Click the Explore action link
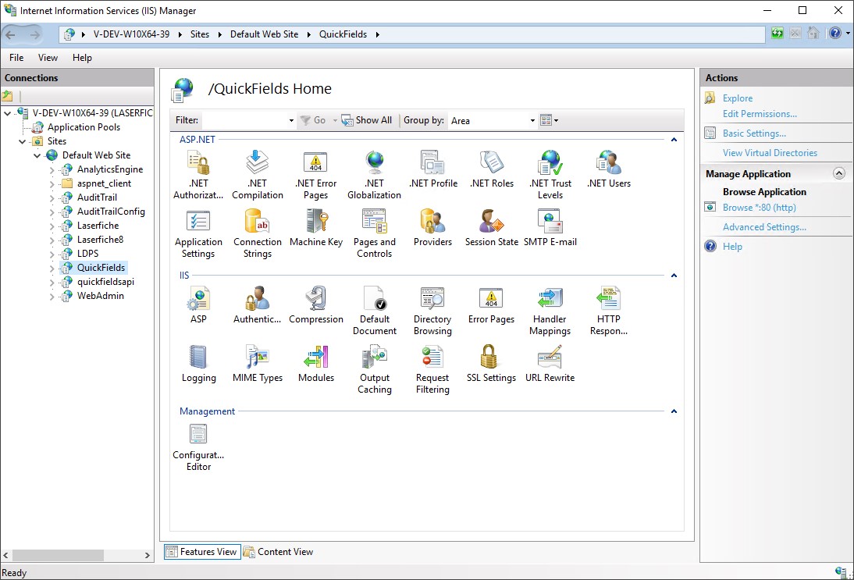Viewport: 854px width, 580px height. coord(738,98)
